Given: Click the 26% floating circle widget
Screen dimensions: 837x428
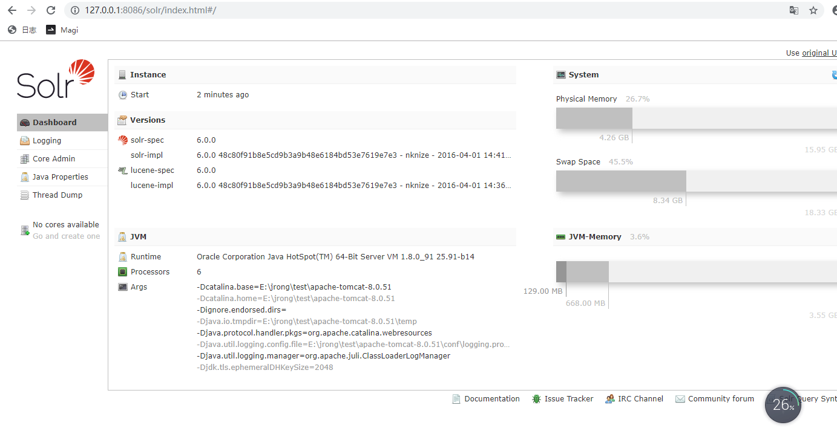Looking at the screenshot, I should (x=783, y=405).
